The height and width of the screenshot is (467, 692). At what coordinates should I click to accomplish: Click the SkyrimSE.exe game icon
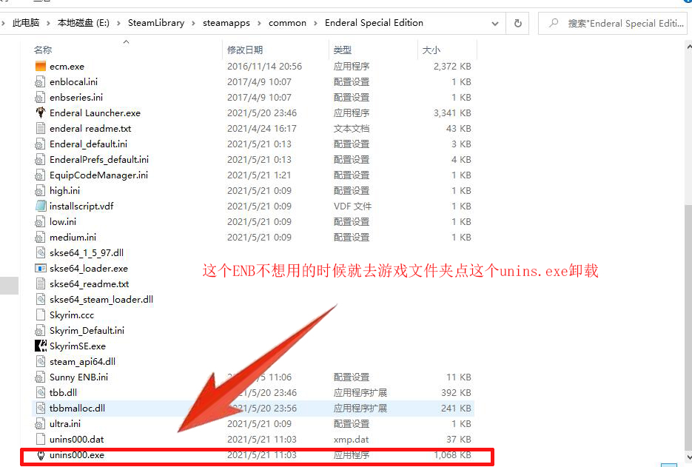(x=40, y=346)
